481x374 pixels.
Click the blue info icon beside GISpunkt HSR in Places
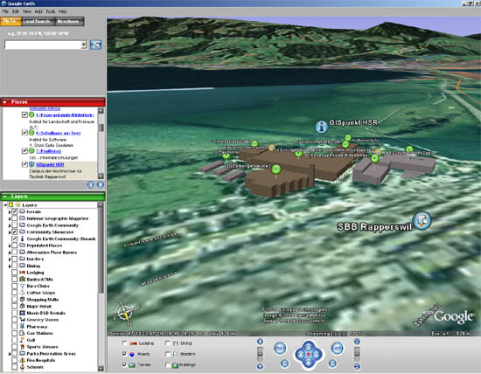(x=31, y=164)
